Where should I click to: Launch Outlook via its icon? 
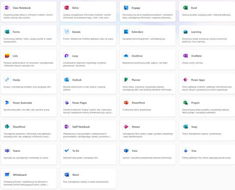click(67, 80)
